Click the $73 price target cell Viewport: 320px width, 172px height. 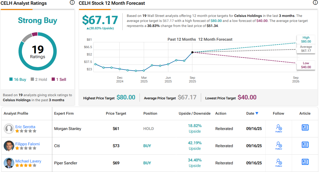click(x=116, y=146)
